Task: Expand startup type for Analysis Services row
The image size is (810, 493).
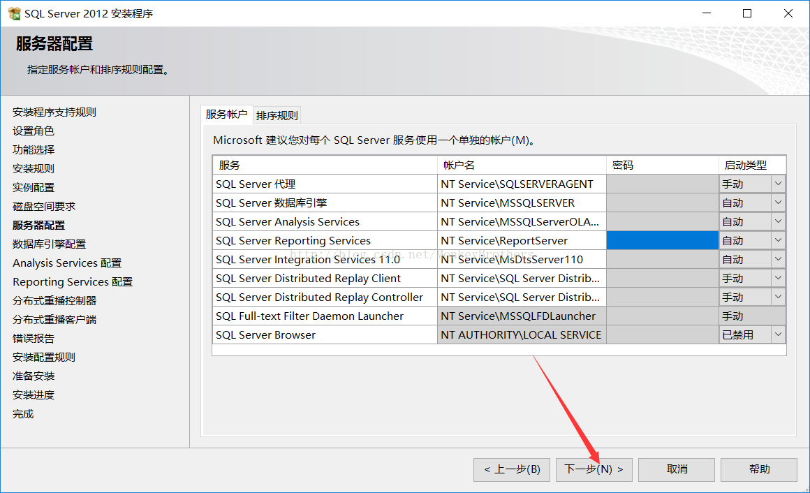Action: [778, 221]
